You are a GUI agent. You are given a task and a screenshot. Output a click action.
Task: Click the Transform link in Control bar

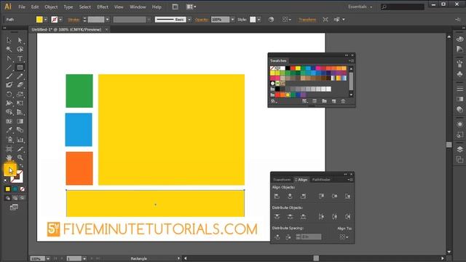pos(307,20)
